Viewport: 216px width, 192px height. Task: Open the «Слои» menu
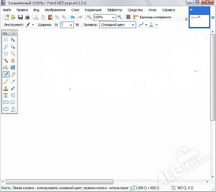click(x=75, y=10)
